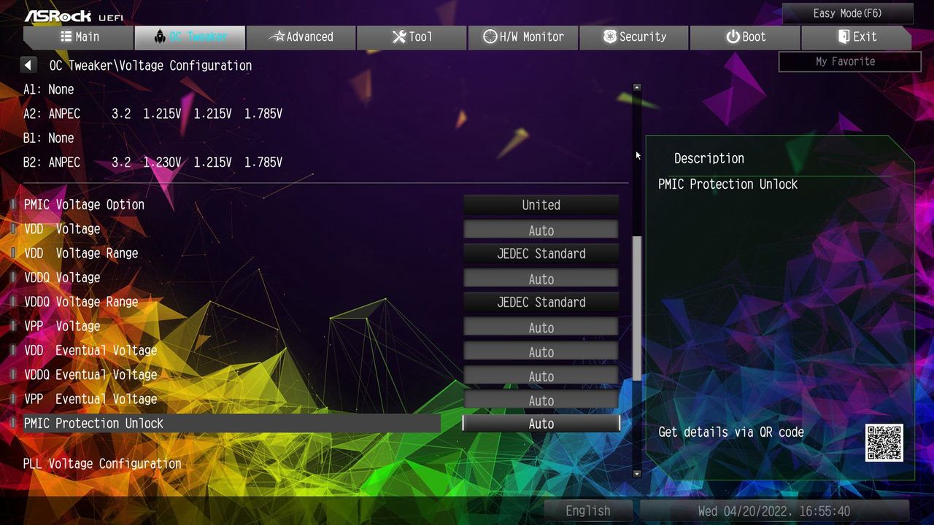Switch to the OC Tweaker tab
Screen dimensions: 934x525
tap(190, 37)
